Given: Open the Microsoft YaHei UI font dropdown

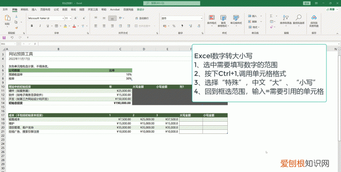Looking at the screenshot, I should click(63, 18).
